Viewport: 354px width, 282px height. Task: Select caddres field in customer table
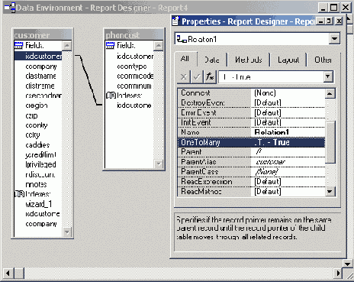pos(37,144)
